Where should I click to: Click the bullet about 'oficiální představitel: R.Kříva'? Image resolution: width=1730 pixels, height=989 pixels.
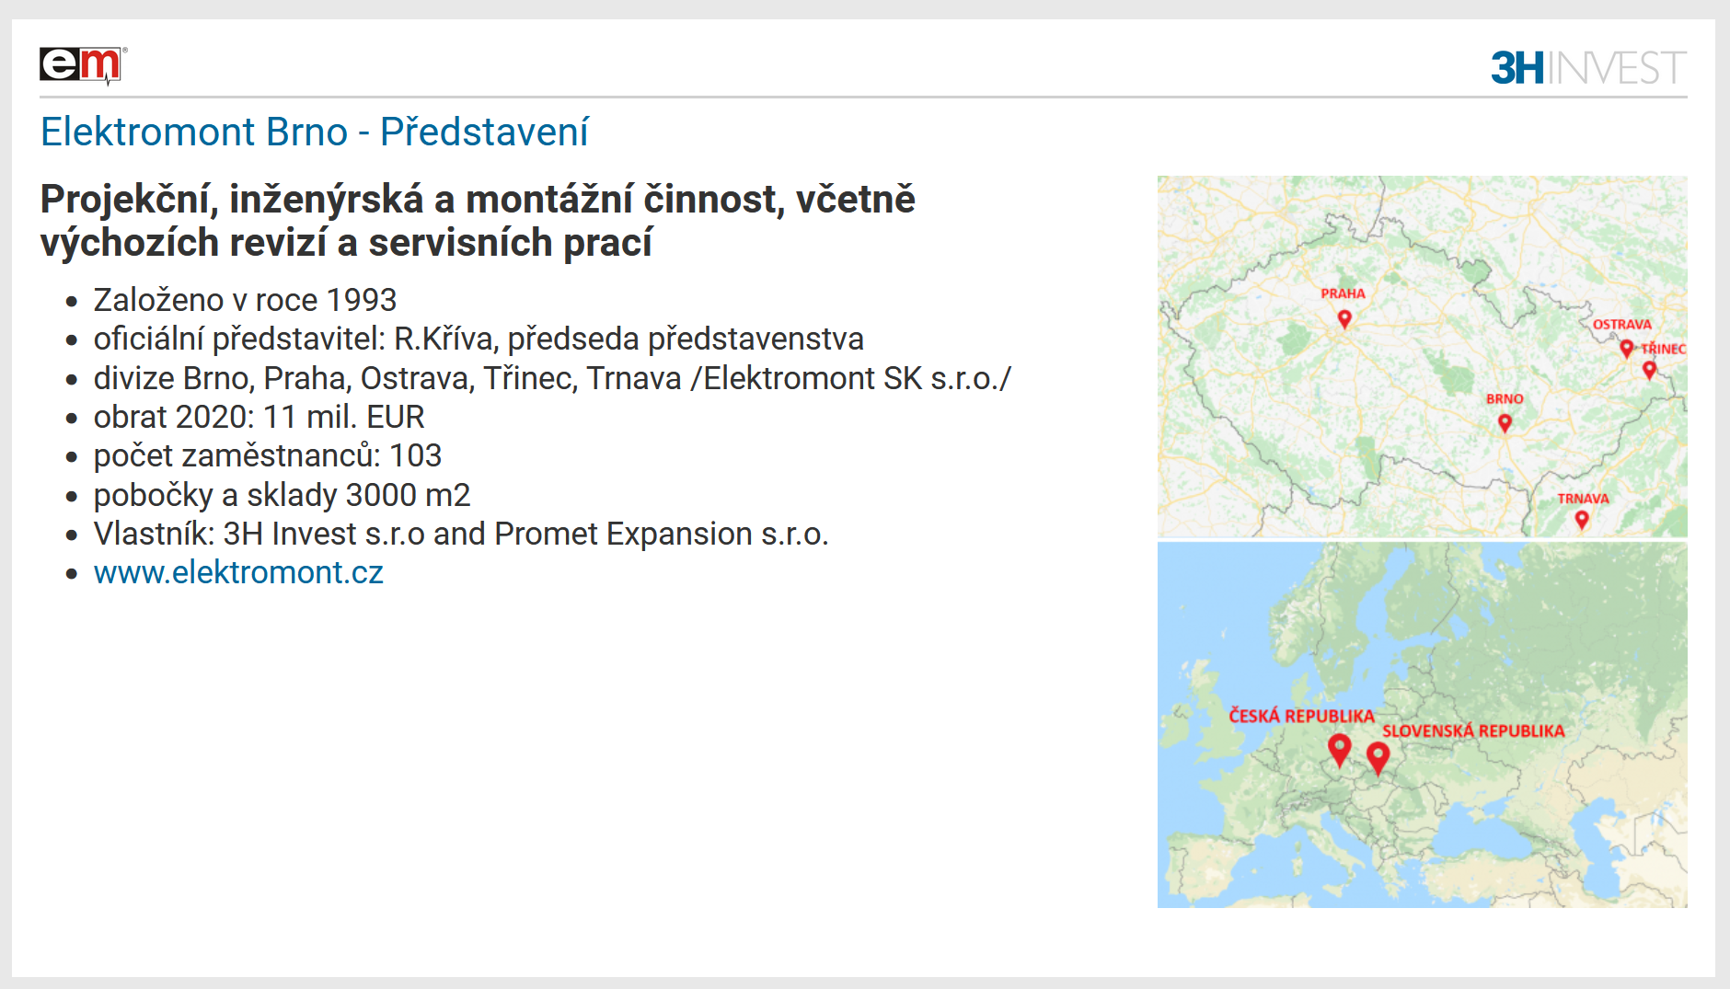click(x=479, y=339)
